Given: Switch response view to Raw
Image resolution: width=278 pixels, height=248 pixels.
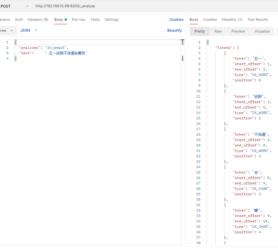Looking at the screenshot, I should [x=218, y=31].
